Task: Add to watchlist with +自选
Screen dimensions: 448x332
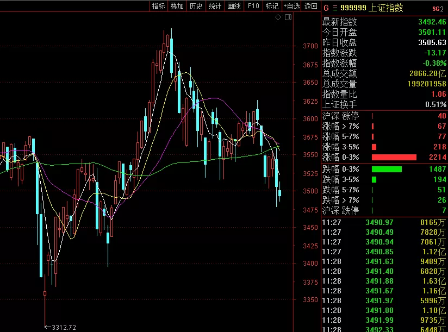Action: (x=291, y=6)
